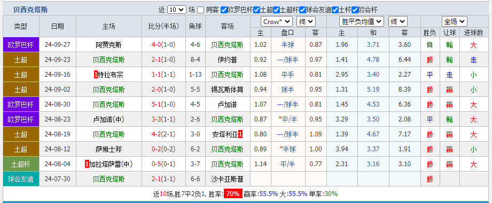This screenshot has width=492, height=203.
Task: Click the 5.19 draw odds value
Action: pyautogui.click(x=373, y=90)
